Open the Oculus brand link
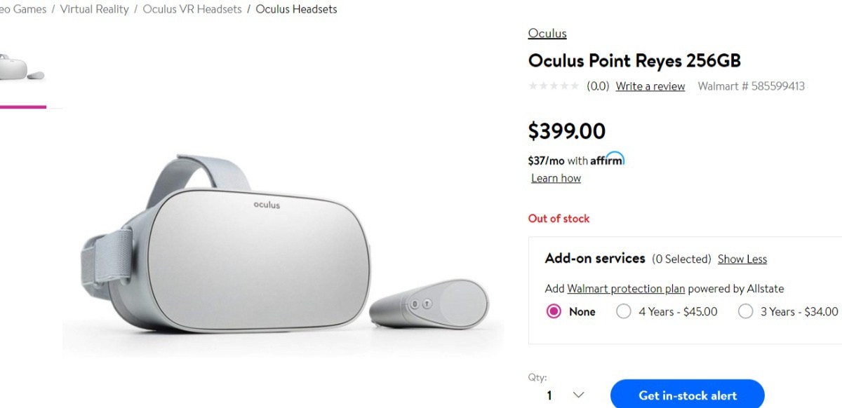The width and height of the screenshot is (842, 408). [x=547, y=33]
